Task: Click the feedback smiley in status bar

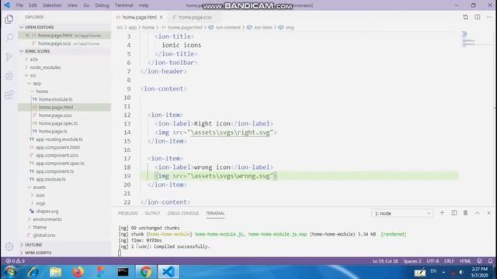Action: pyautogui.click(x=479, y=261)
